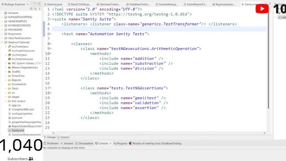Switch to the Design view tab
Screen dimensions: 286x161
(50, 137)
